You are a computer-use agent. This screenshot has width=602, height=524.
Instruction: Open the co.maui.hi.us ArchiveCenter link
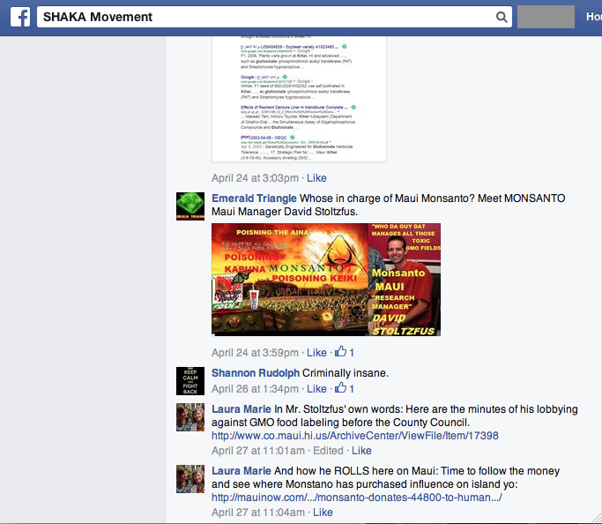click(x=354, y=436)
